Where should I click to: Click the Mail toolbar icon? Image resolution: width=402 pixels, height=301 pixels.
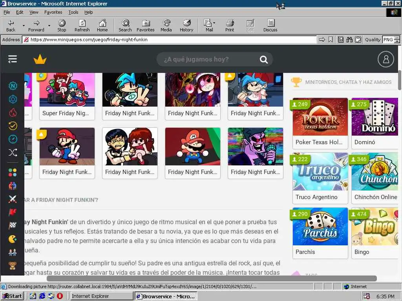(209, 25)
